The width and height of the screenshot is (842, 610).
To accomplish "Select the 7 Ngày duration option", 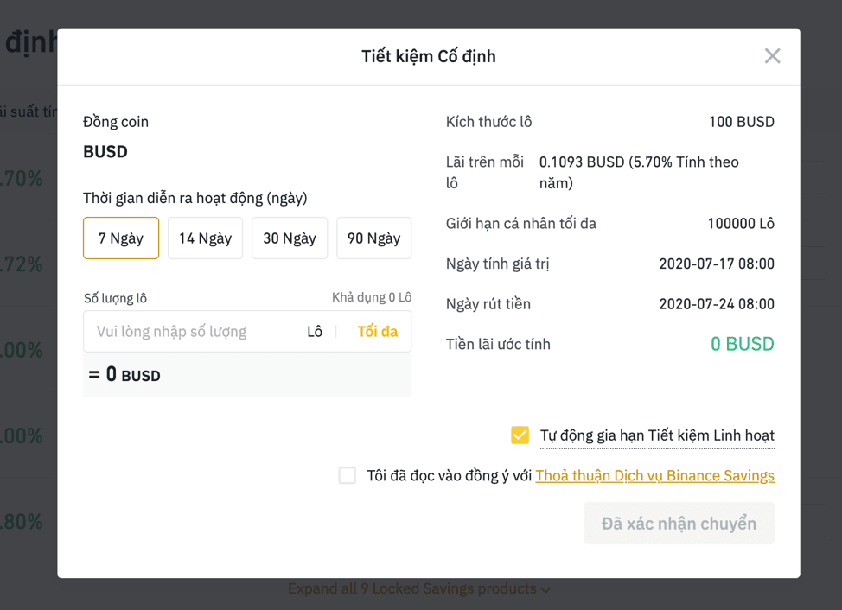I will click(121, 238).
